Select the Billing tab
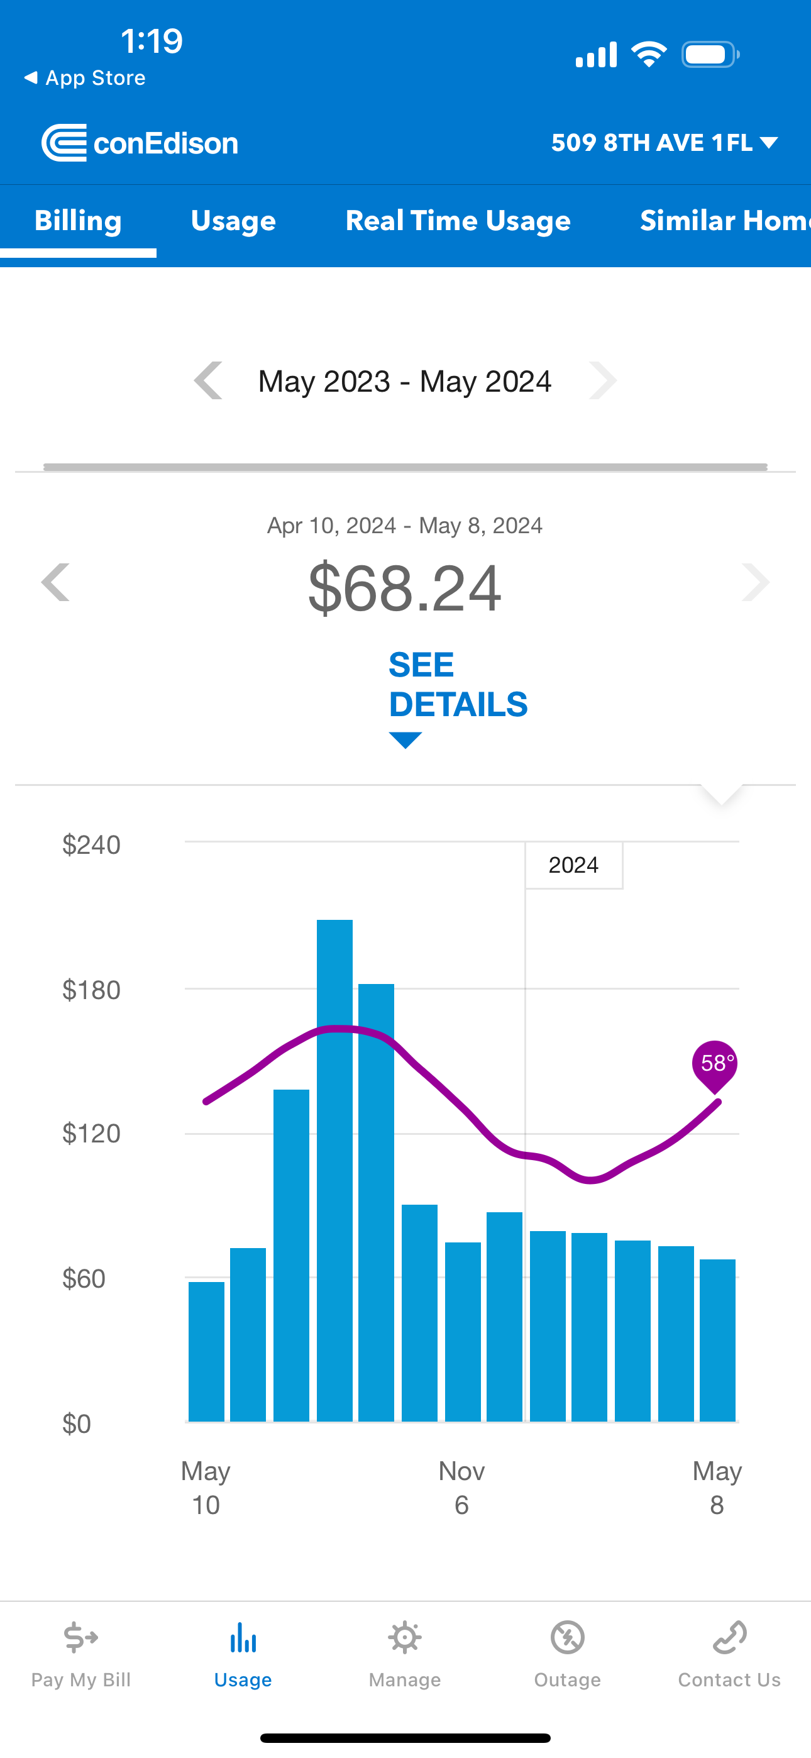The image size is (811, 1758). click(78, 221)
